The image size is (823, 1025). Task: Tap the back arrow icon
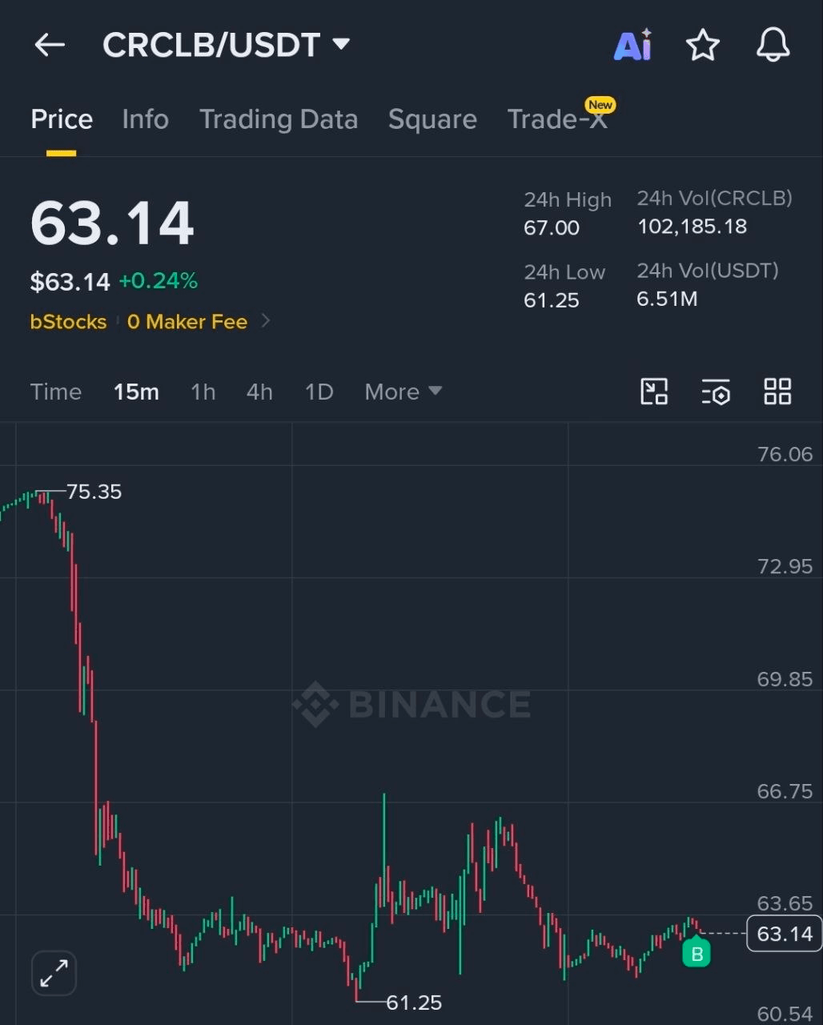point(50,45)
